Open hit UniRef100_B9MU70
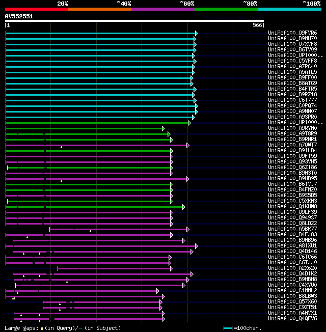The image size is (326, 332). point(292,38)
